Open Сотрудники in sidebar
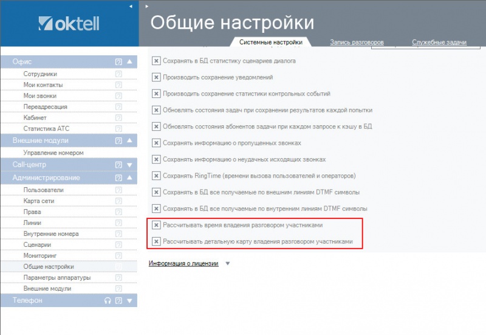486x335 pixels. [40, 74]
